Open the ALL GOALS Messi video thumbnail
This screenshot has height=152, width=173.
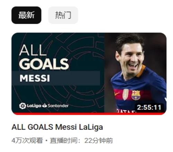click(89, 74)
